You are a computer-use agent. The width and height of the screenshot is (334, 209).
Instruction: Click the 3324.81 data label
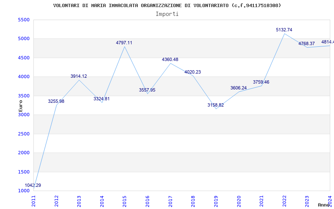[x=101, y=99]
